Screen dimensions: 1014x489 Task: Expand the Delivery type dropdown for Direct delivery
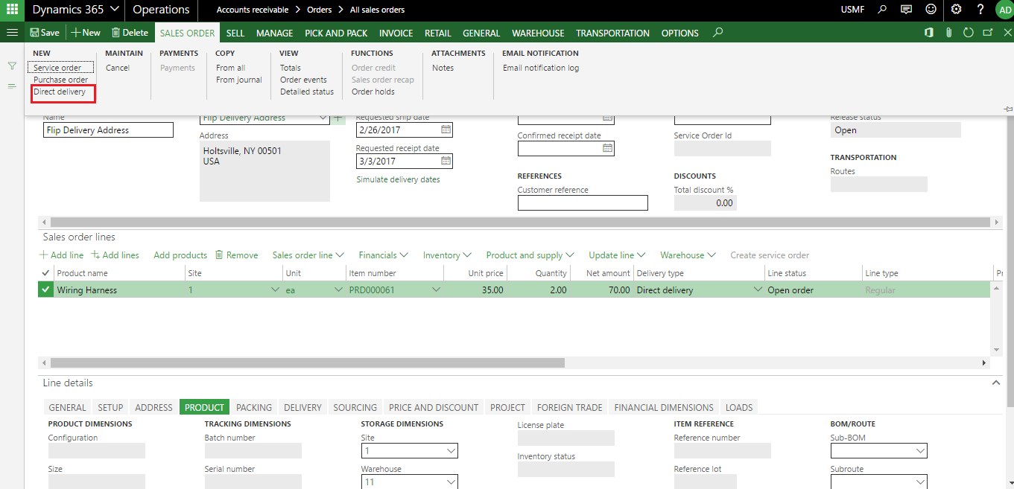coord(758,290)
